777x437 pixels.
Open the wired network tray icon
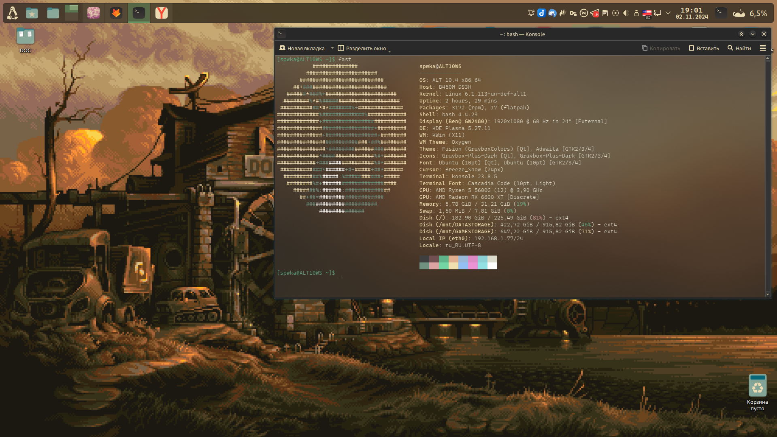(x=658, y=13)
